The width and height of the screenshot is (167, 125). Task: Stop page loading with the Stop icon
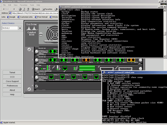(20, 9)
